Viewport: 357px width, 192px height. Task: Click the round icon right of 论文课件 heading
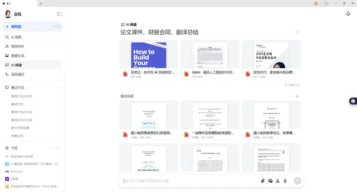(x=297, y=32)
